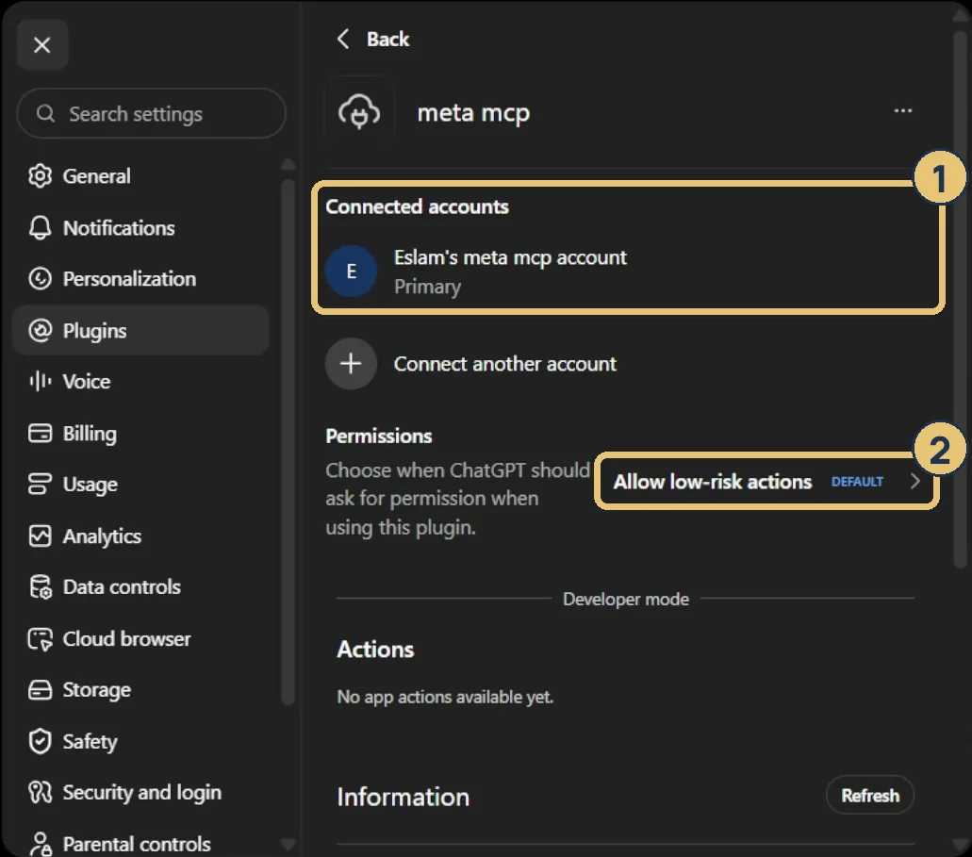The height and width of the screenshot is (857, 972).
Task: Click the Information heading
Action: [x=403, y=797]
